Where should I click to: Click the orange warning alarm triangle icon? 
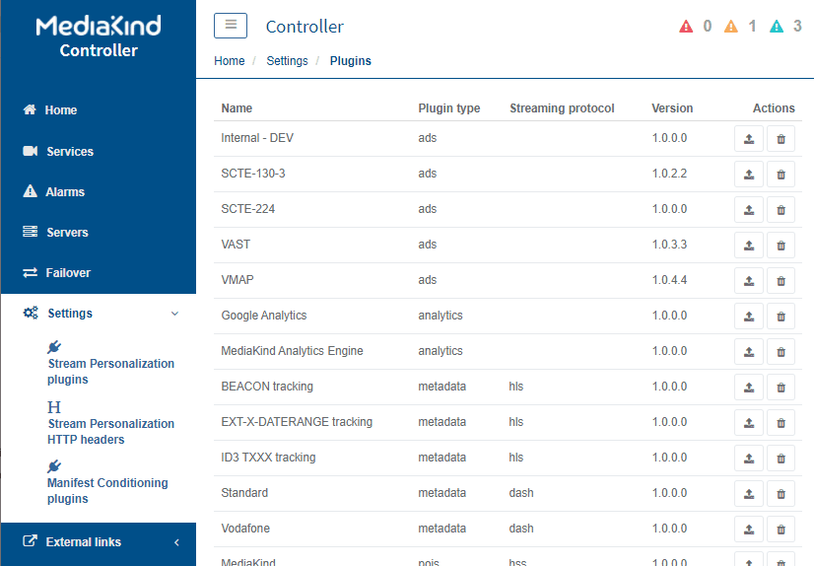tap(731, 26)
